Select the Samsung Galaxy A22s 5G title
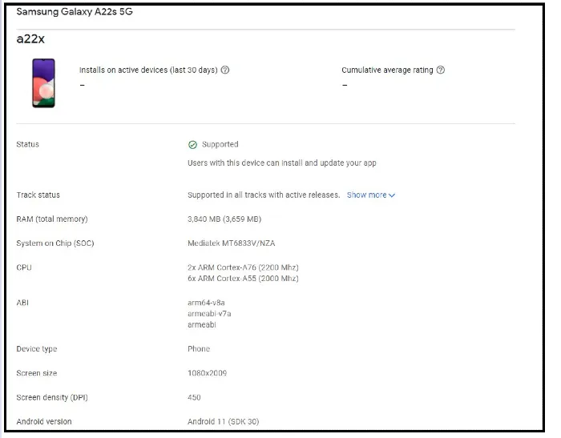The image size is (561, 438). [75, 11]
